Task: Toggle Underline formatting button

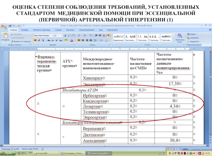Action: pyautogui.click(x=43, y=40)
